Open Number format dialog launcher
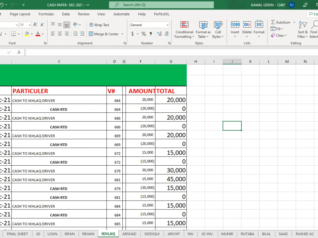 169,43
